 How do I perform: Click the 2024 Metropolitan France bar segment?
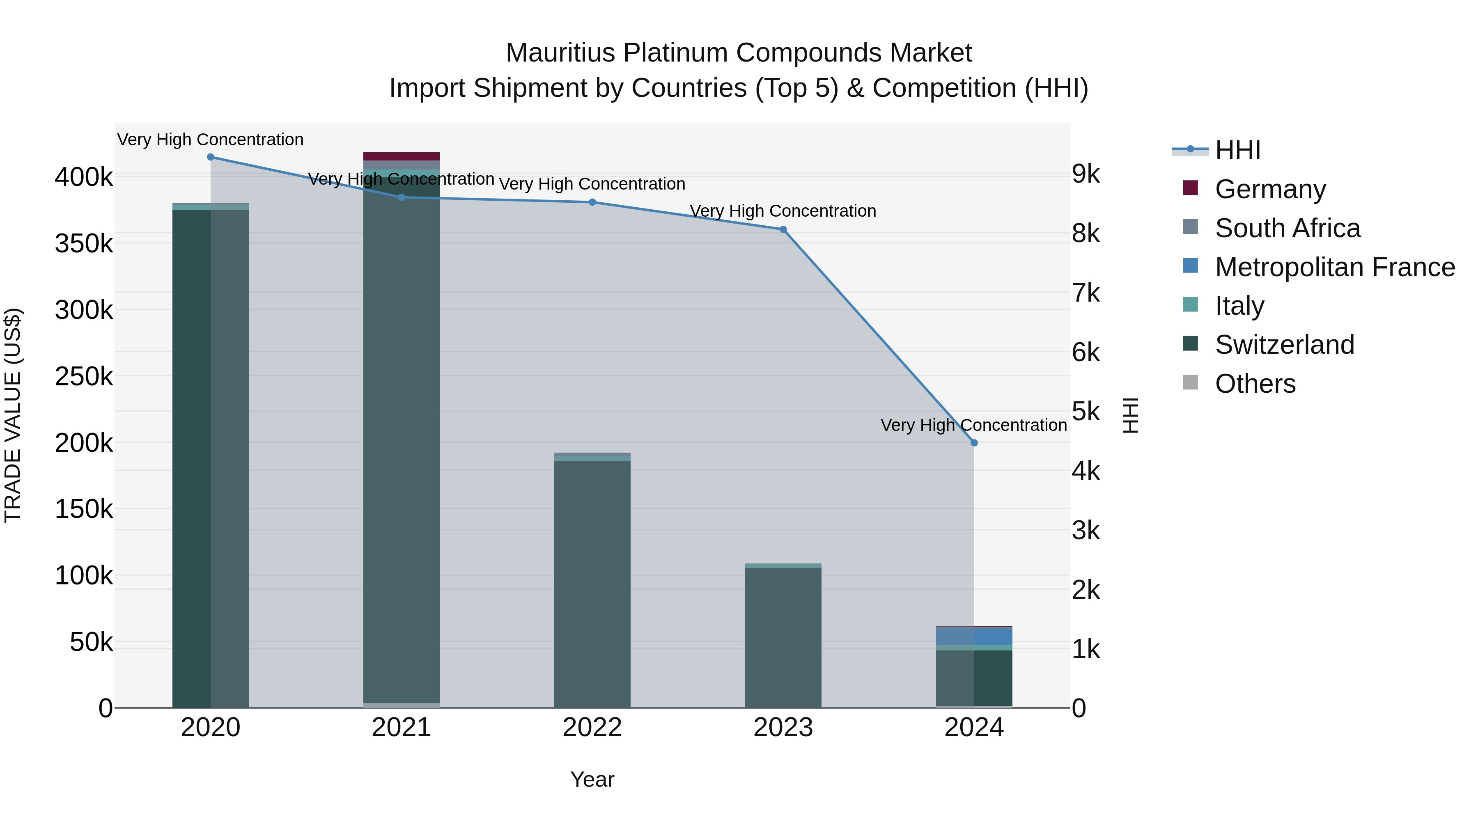(974, 636)
